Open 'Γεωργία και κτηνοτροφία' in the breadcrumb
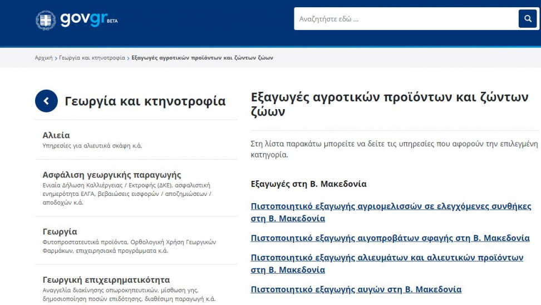This screenshot has width=541, height=305. 92,58
